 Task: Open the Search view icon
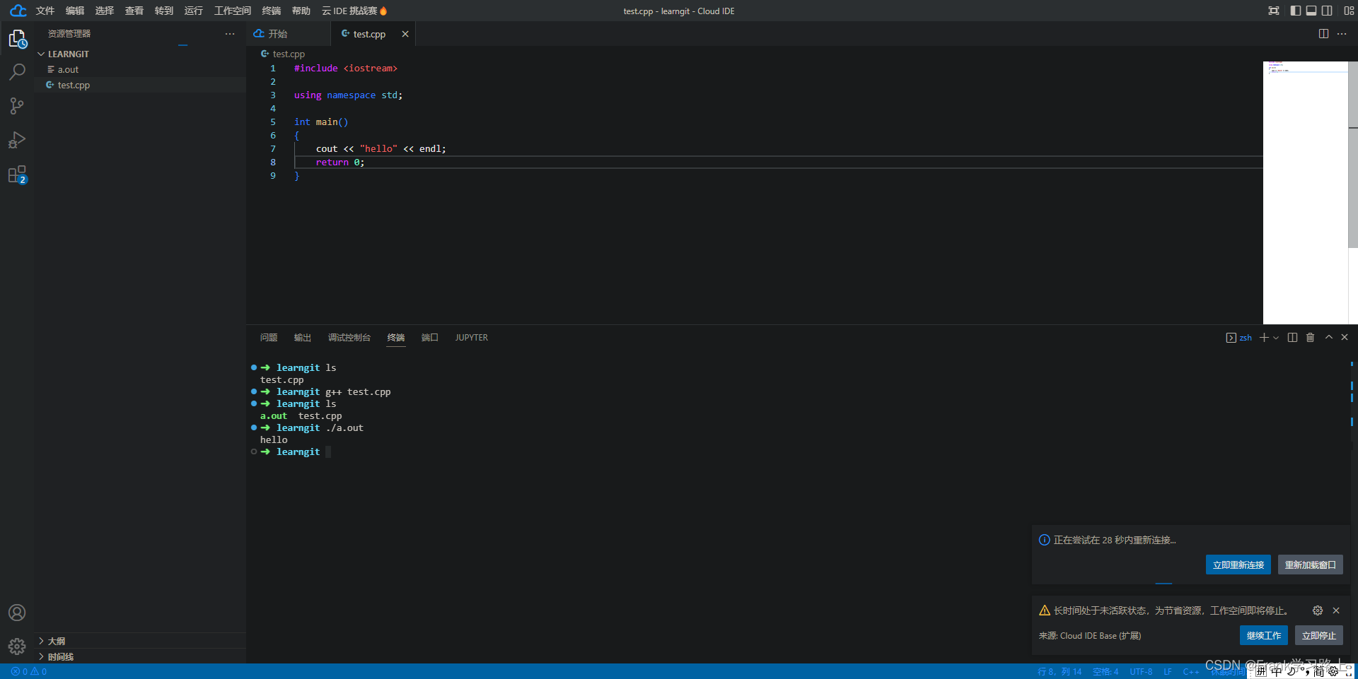pos(17,72)
